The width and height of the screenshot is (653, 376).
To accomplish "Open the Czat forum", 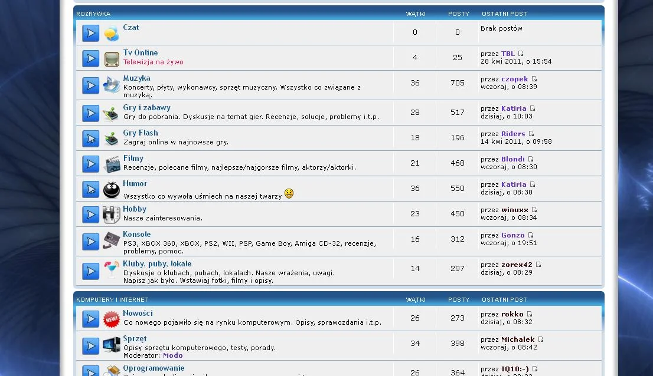I will [130, 28].
